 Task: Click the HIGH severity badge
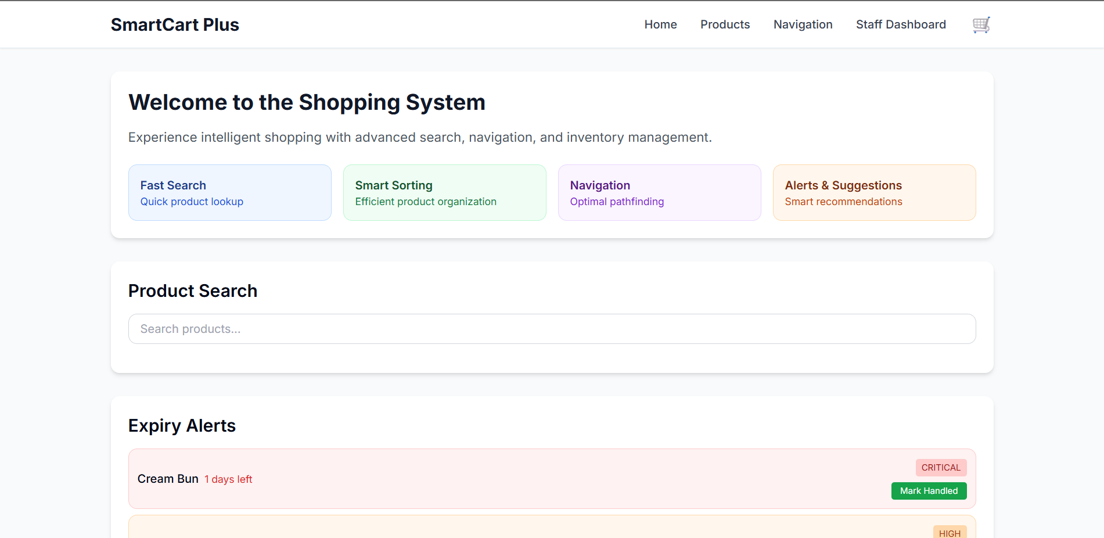click(x=950, y=532)
